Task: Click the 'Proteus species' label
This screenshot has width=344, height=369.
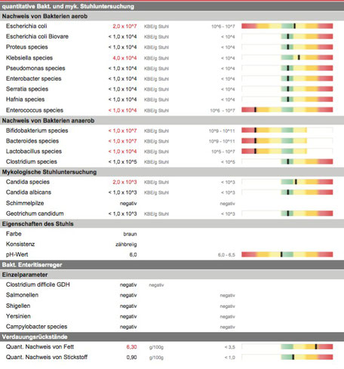Action: [x=27, y=47]
